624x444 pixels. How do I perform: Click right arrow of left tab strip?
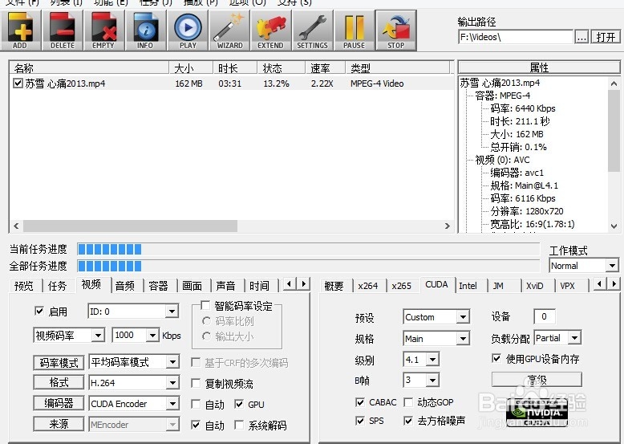point(304,284)
